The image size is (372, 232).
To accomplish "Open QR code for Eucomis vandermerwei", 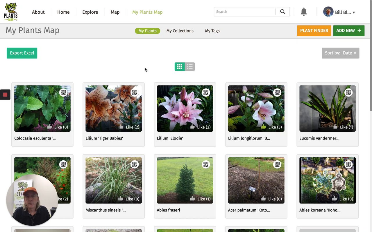I will (348, 93).
